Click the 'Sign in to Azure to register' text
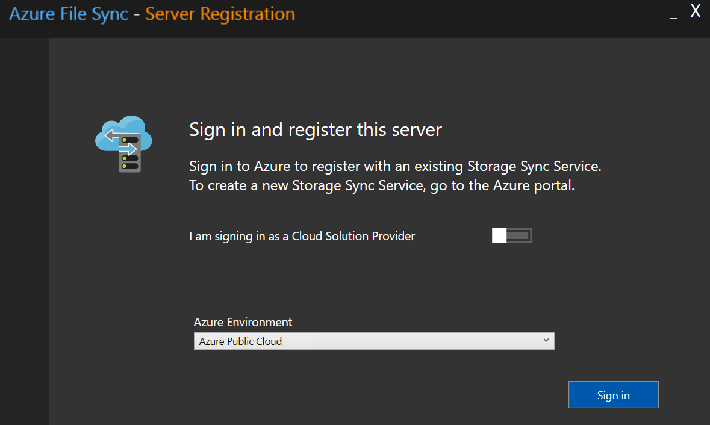This screenshot has height=425, width=710. click(x=276, y=166)
